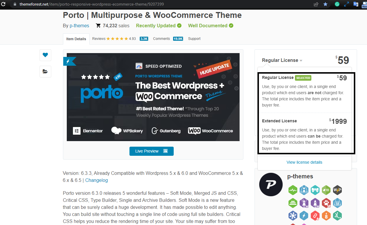Switch to the Reviews tab
Screen dimensions: 367x225
(99, 38)
